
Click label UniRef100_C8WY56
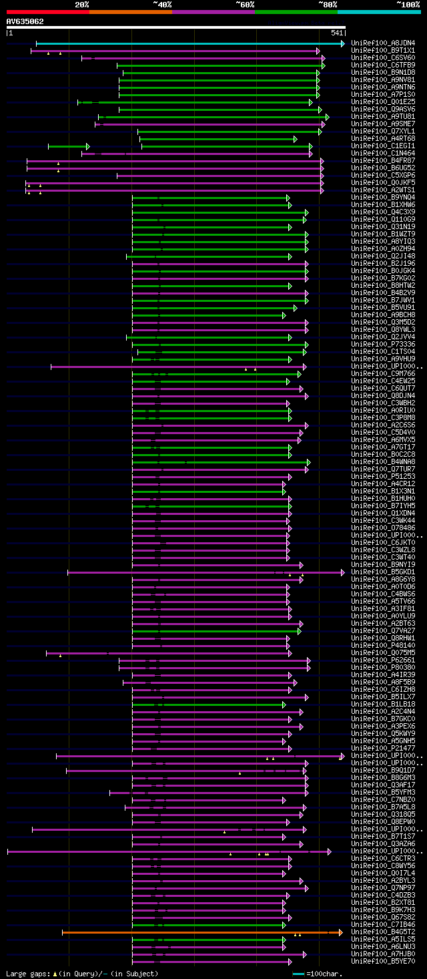(x=383, y=866)
